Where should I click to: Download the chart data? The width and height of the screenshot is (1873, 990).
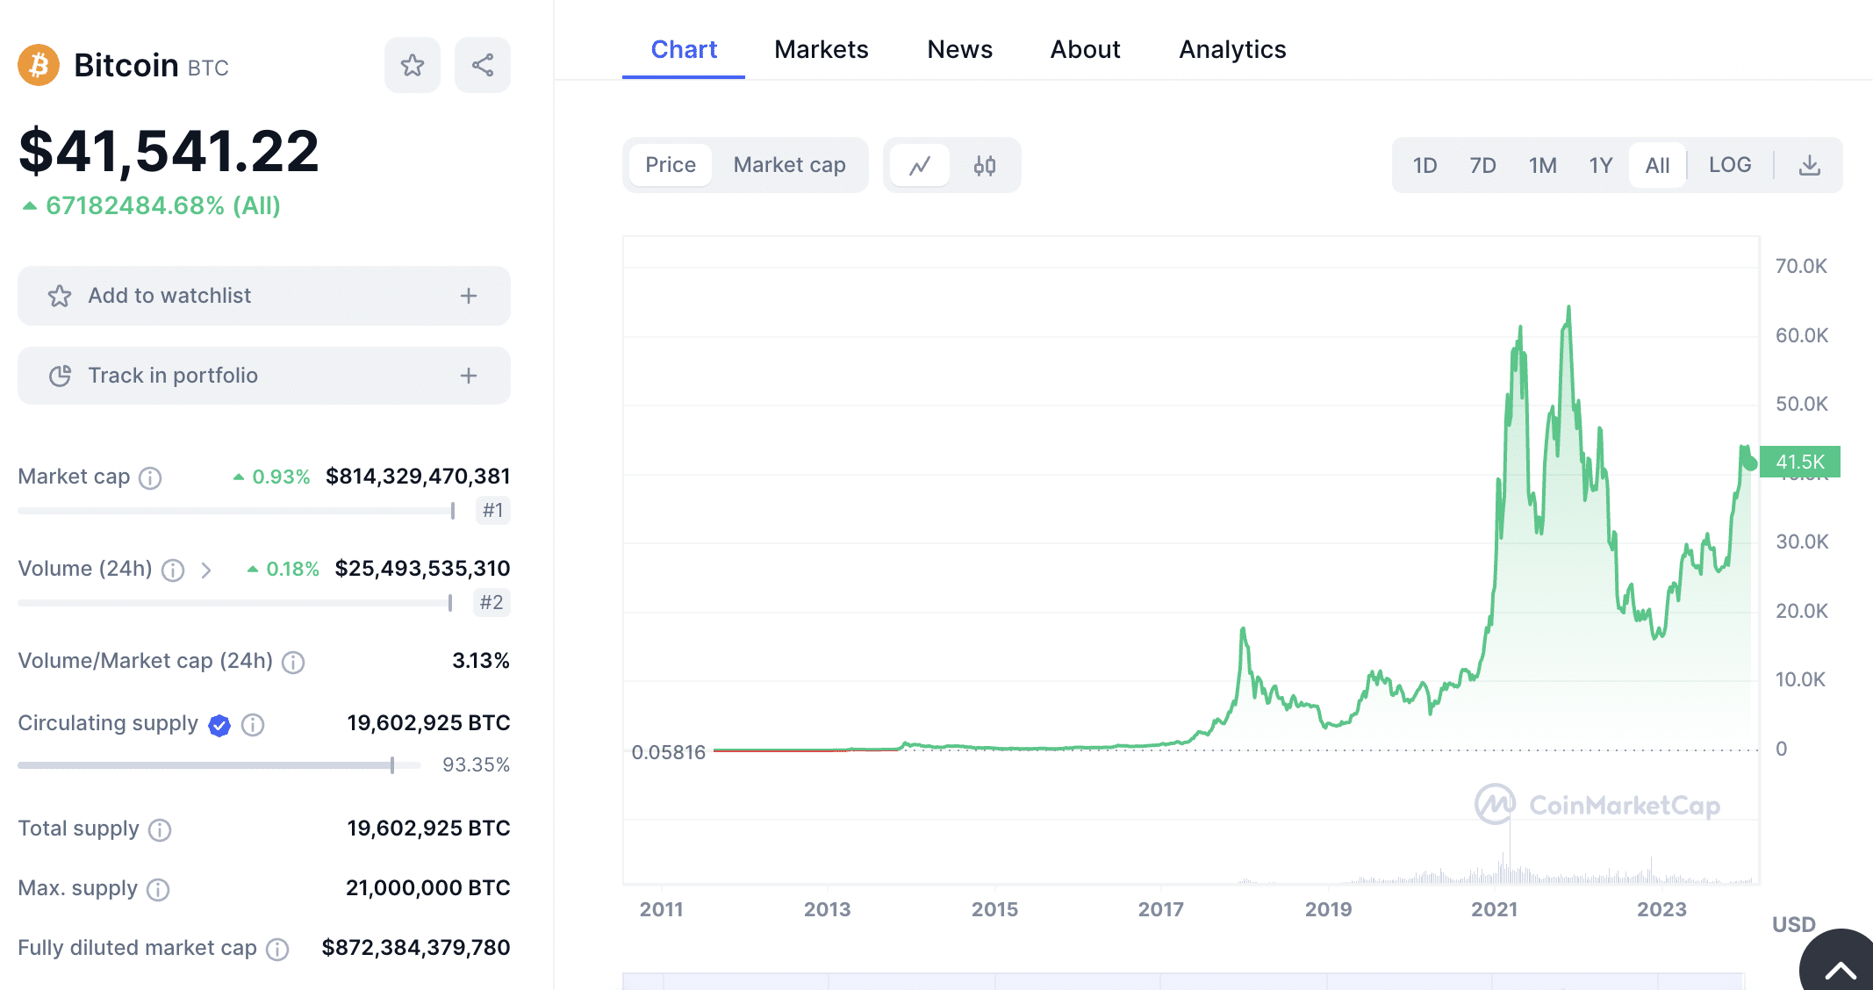[1809, 164]
